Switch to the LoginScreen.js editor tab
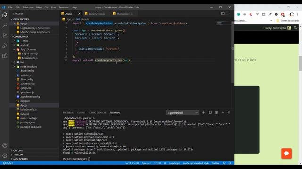The width and height of the screenshot is (302, 169). point(97,14)
